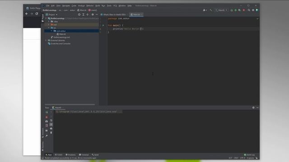The height and width of the screenshot is (162, 289).
Task: Open the Navigate menu
Action: click(66, 6)
